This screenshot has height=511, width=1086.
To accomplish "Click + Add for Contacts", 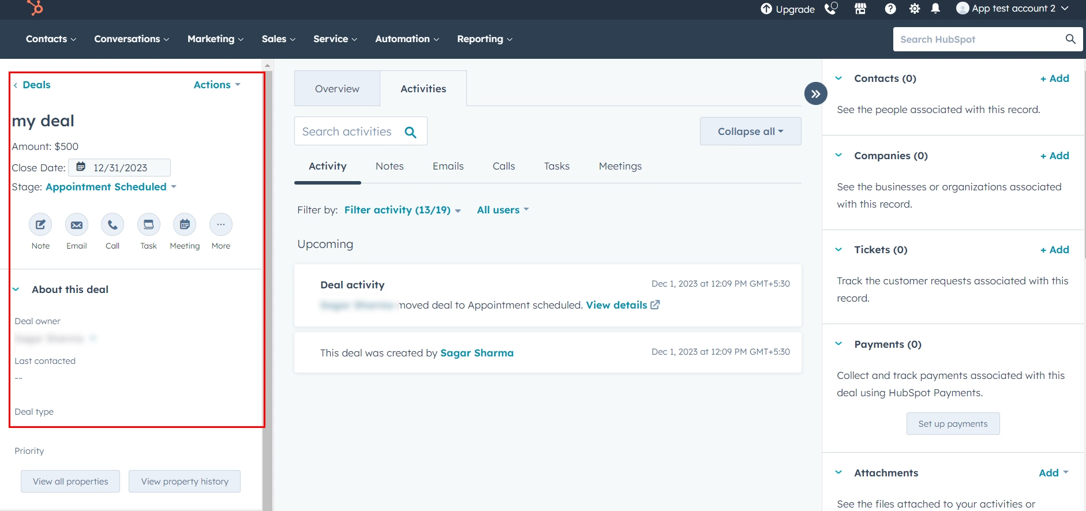I will click(x=1055, y=78).
